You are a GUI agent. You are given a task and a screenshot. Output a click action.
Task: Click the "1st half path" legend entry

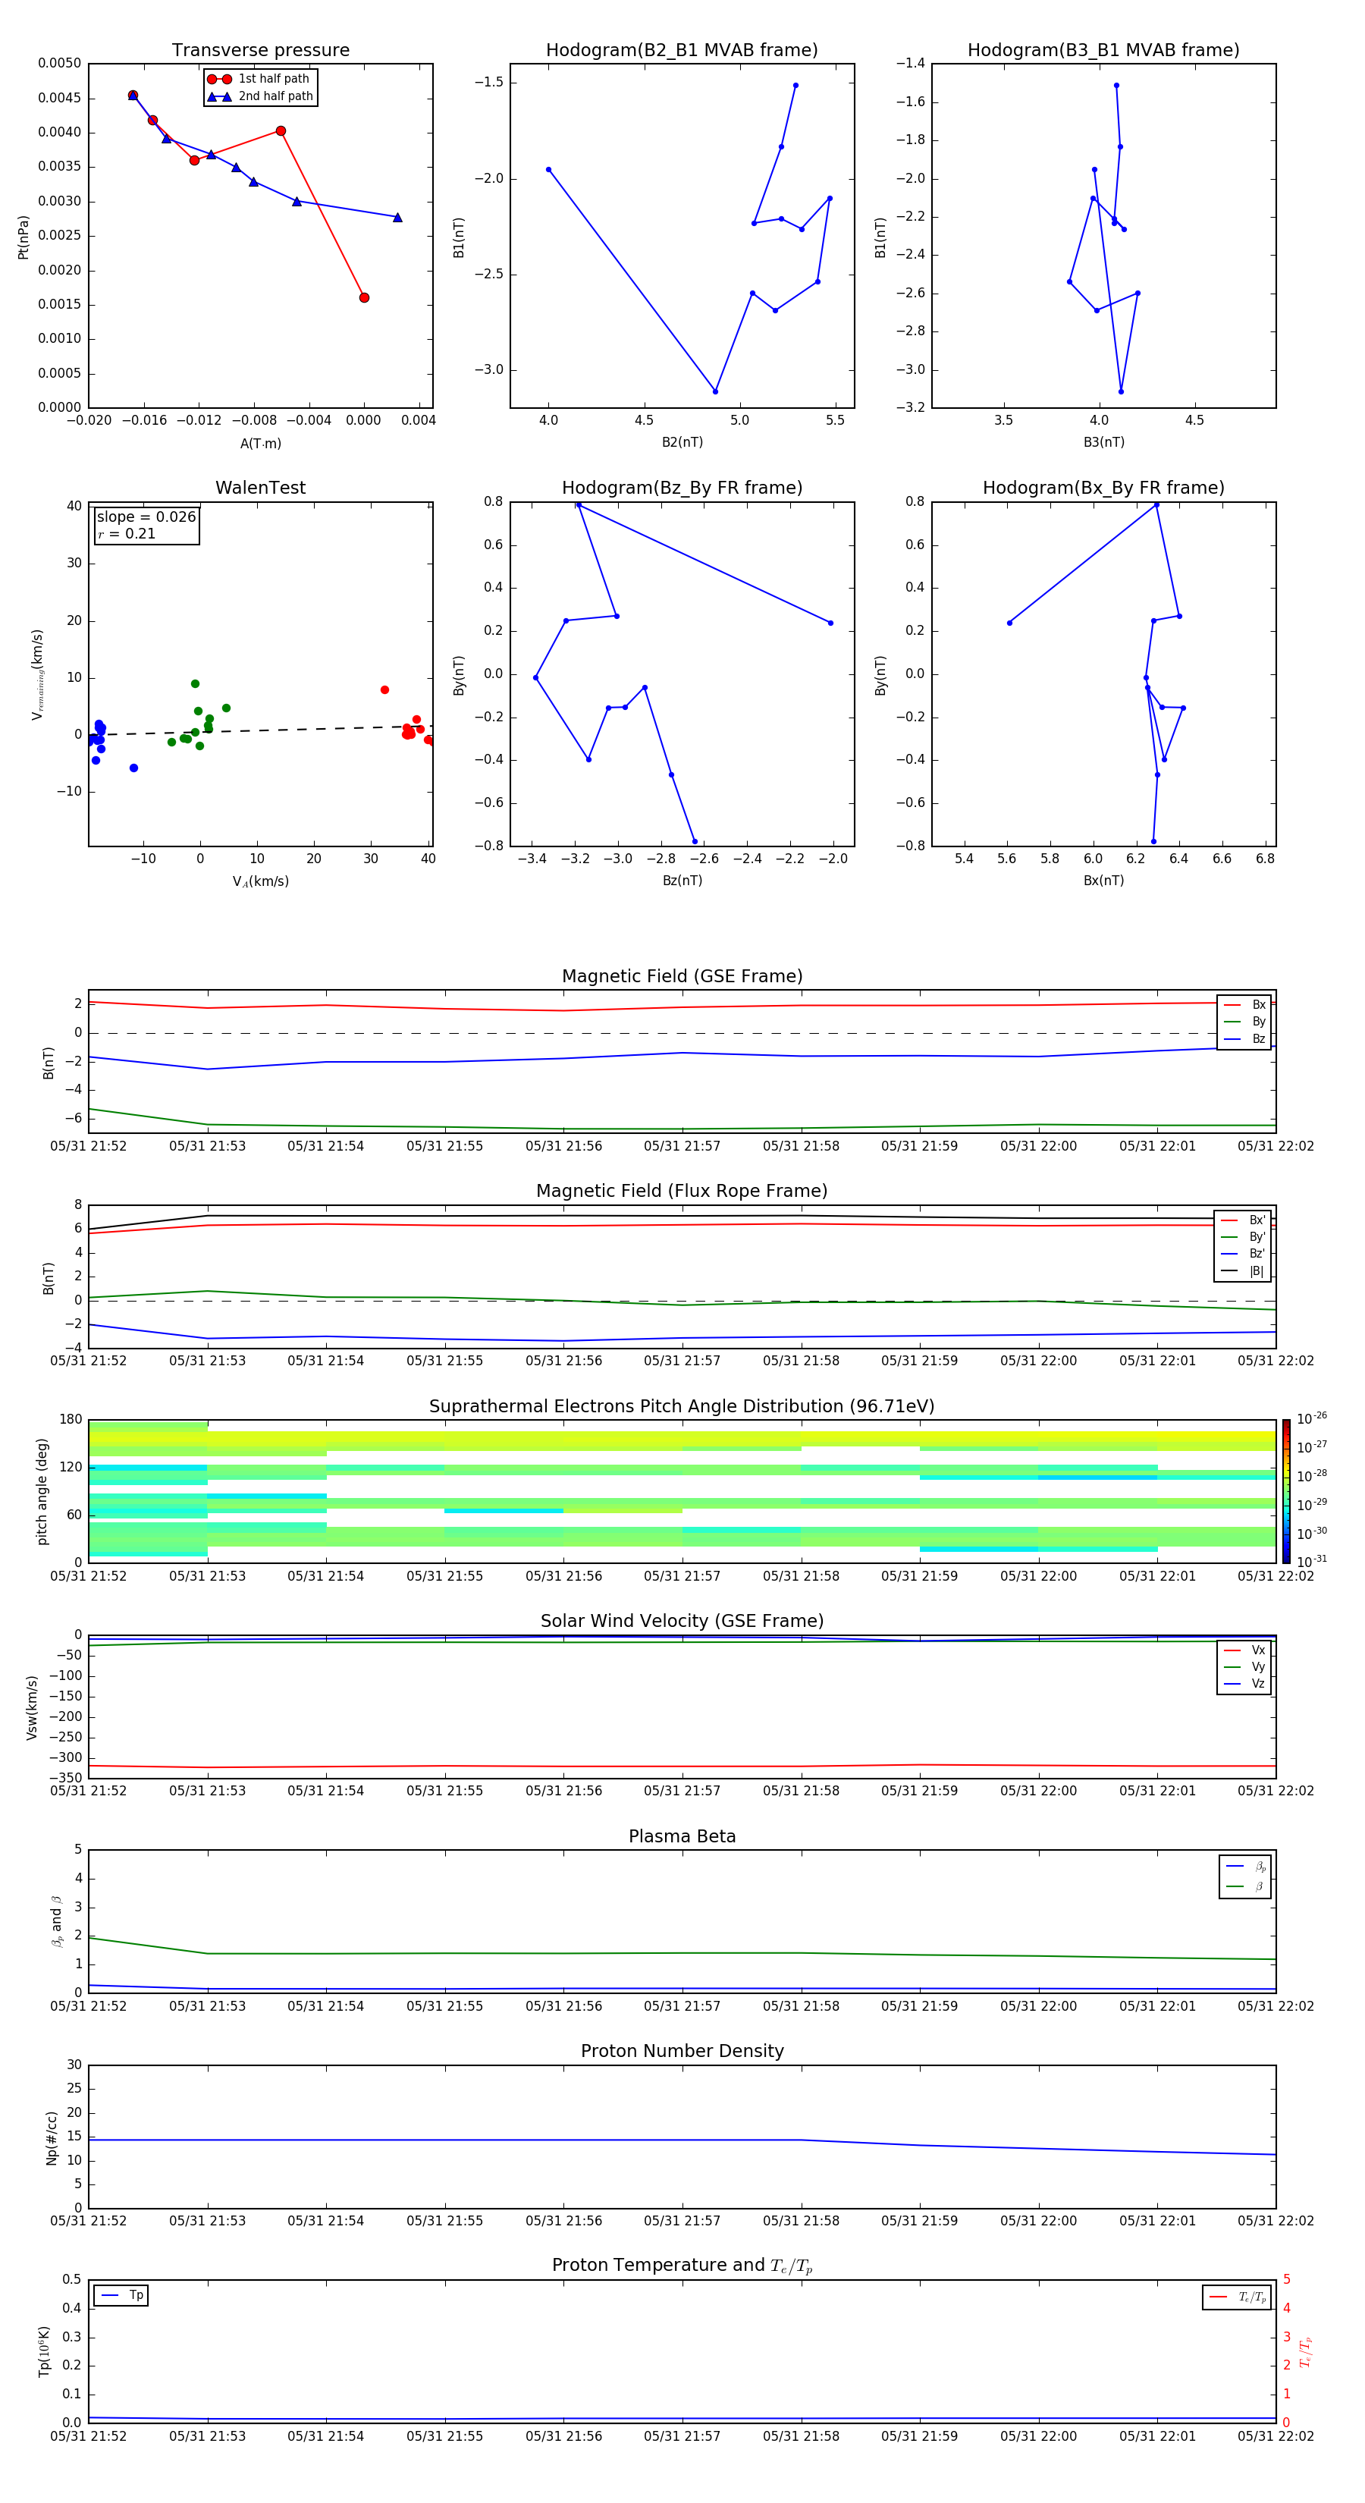click(x=259, y=79)
